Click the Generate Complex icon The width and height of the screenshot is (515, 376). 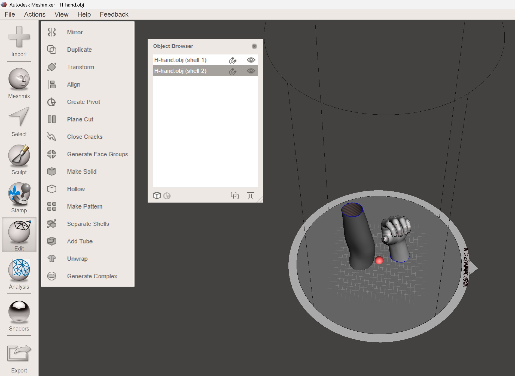[x=52, y=276]
